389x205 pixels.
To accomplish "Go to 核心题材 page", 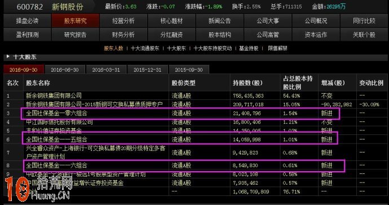I will pos(171,21).
